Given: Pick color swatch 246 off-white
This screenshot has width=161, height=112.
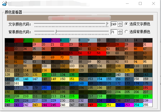Looking at the screenshot, I should point(65,105).
